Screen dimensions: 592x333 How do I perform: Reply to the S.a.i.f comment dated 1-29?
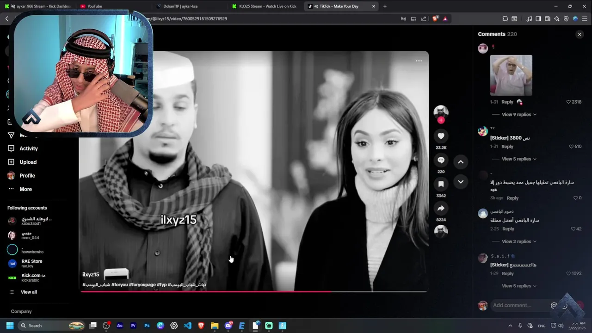click(x=508, y=273)
